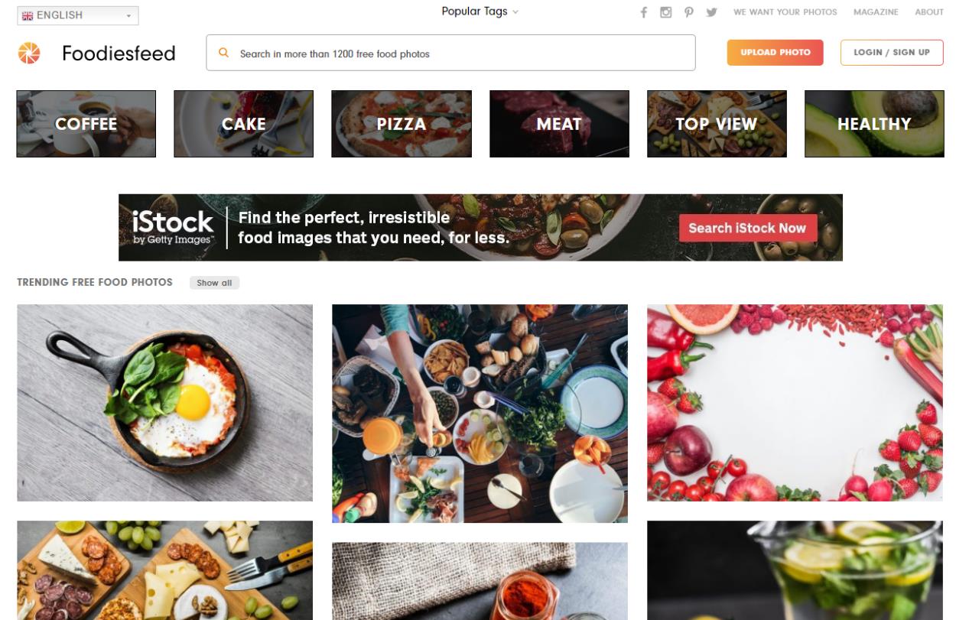The width and height of the screenshot is (969, 620).
Task: Open the About menu link
Action: [x=929, y=12]
